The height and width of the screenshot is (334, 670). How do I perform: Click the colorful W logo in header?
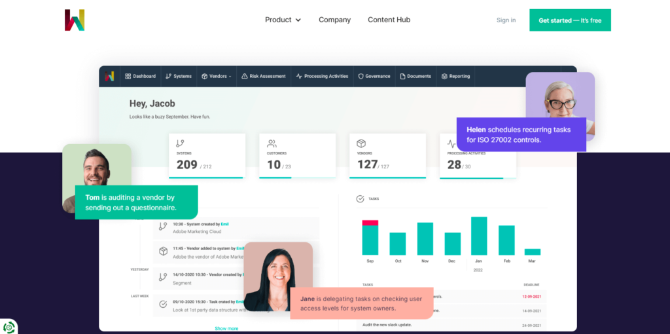[x=75, y=20]
